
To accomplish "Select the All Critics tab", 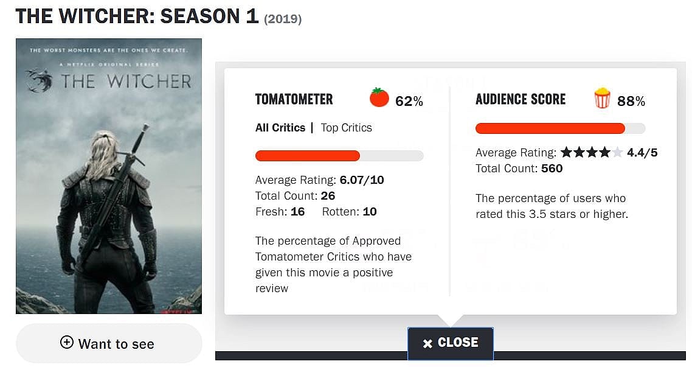I will pos(280,128).
